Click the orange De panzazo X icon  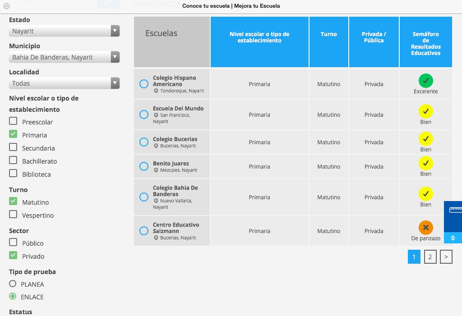pyautogui.click(x=425, y=228)
